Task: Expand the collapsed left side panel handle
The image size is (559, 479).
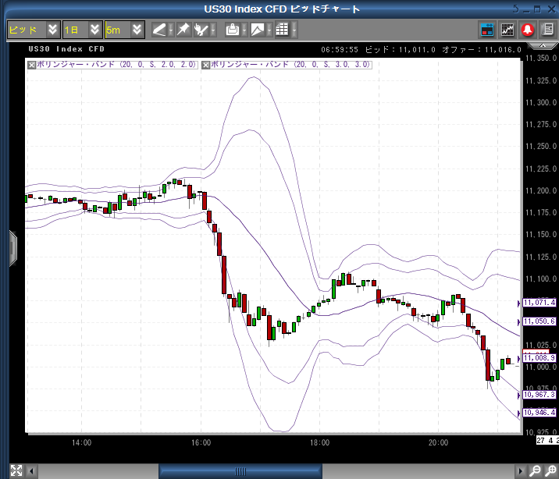Action: (x=12, y=248)
